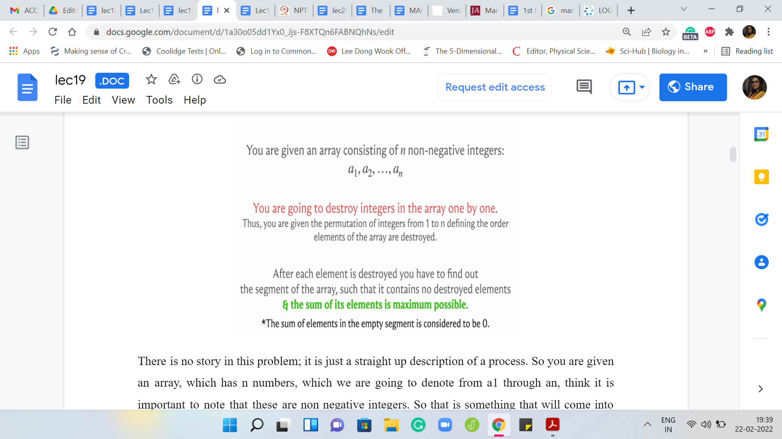The image size is (782, 439).
Task: Open Google Tasks side panel
Action: click(x=761, y=219)
